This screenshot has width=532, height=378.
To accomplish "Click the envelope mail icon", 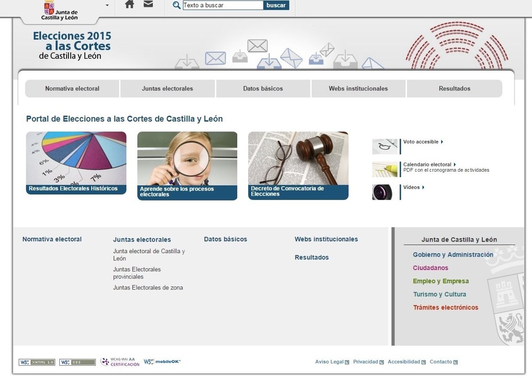I will (148, 4).
